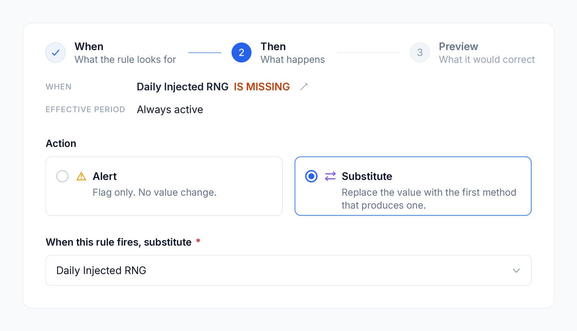The height and width of the screenshot is (331, 577).
Task: Choose the Alert action card
Action: pos(164,186)
